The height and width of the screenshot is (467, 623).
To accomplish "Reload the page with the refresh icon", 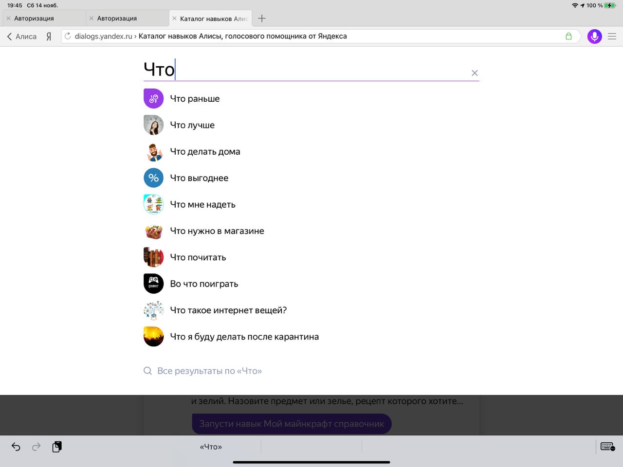I will coord(68,36).
